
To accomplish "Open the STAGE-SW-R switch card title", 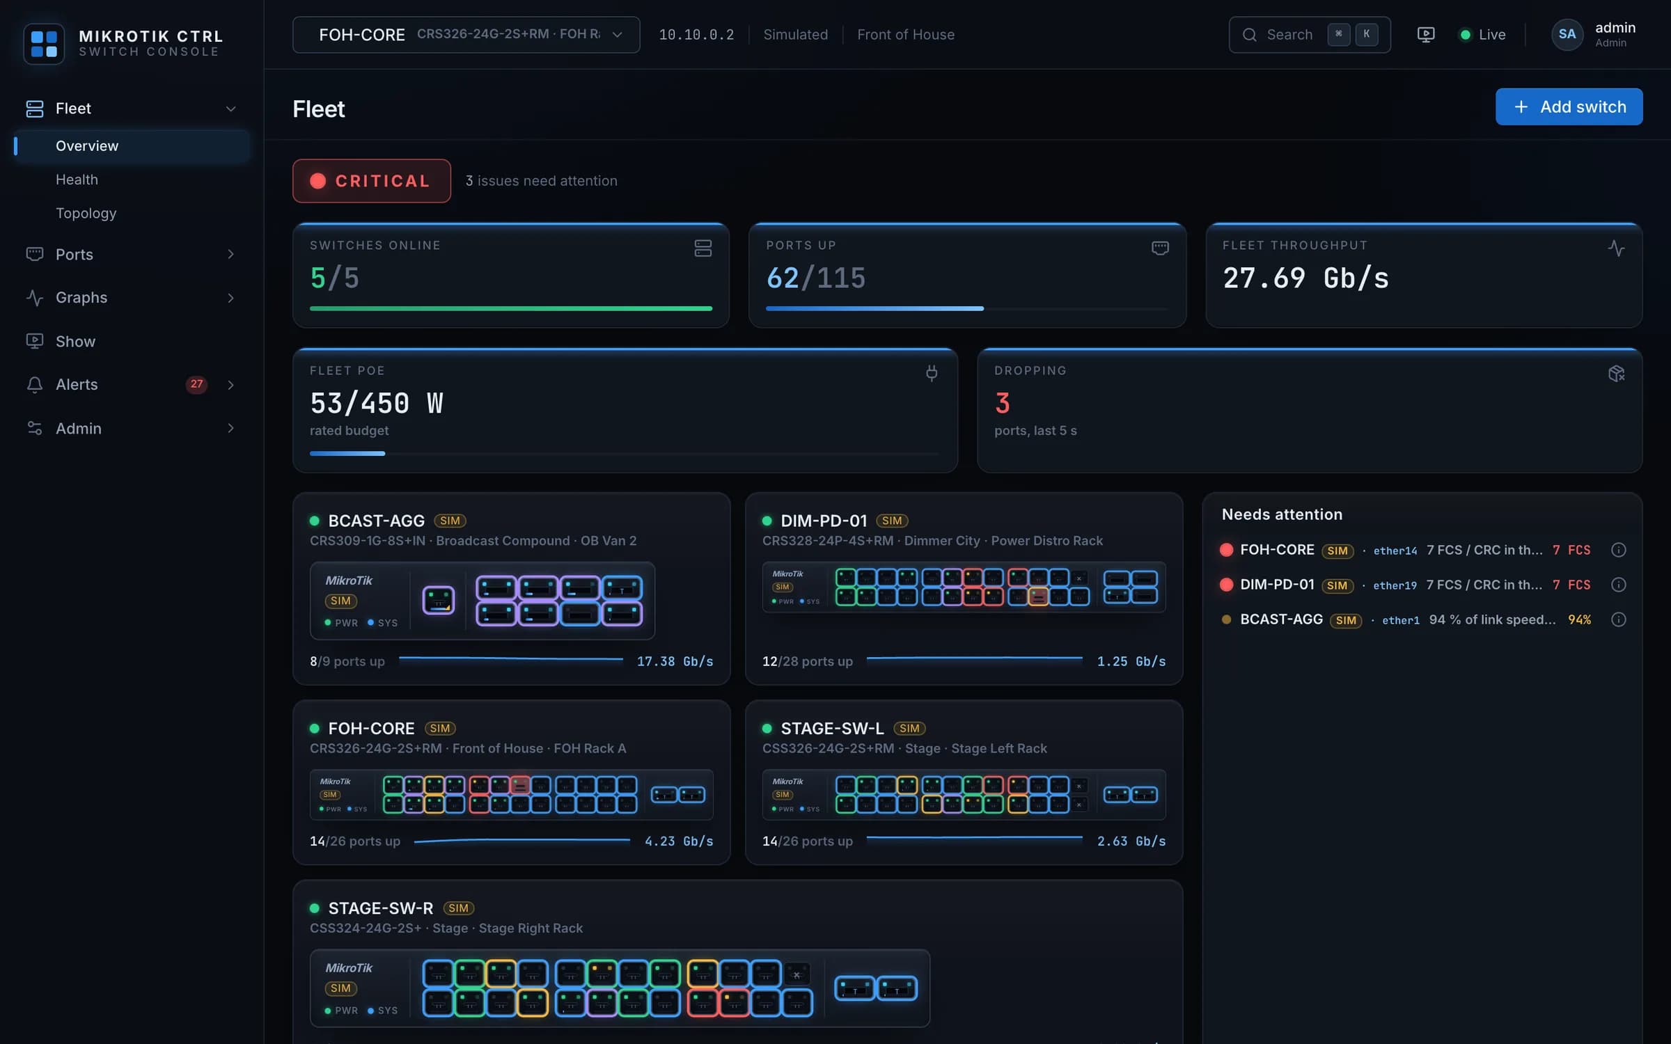I will tap(380, 908).
